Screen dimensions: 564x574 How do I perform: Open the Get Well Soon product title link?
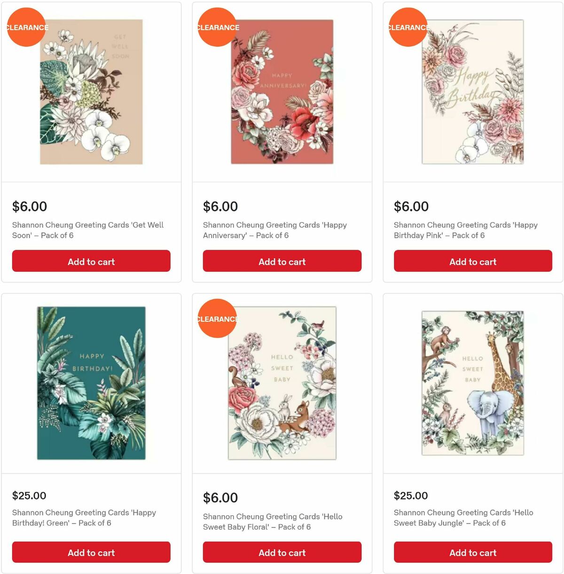pyautogui.click(x=87, y=230)
